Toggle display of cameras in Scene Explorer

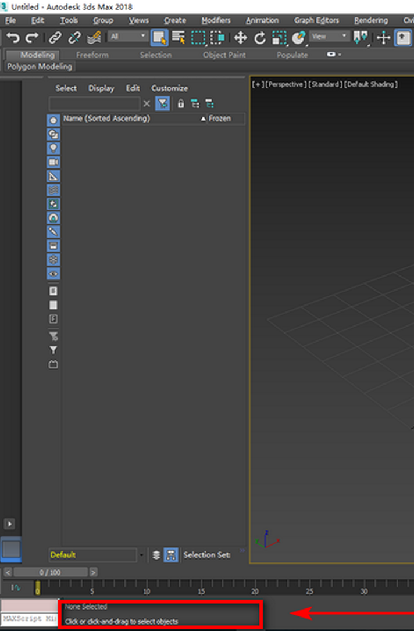[x=53, y=162]
